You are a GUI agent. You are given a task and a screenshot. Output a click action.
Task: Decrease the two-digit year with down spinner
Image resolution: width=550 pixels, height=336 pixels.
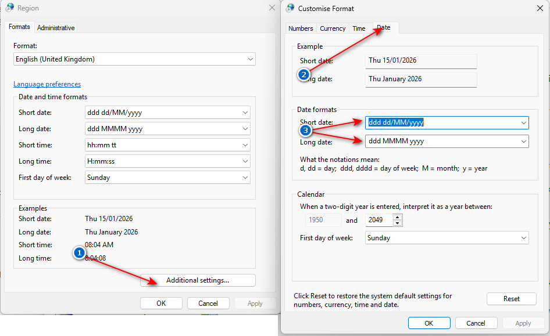point(398,223)
